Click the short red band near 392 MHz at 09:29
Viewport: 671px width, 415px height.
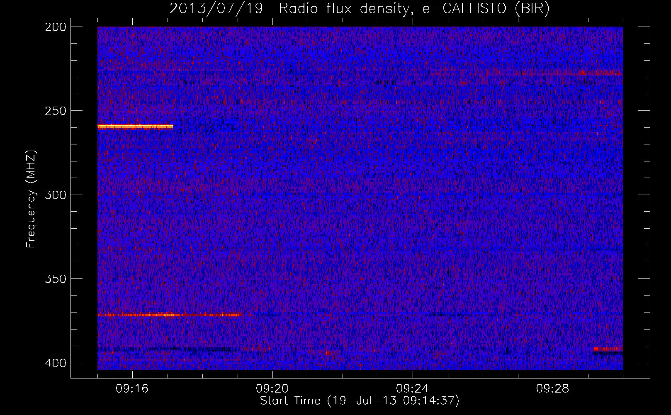point(608,349)
